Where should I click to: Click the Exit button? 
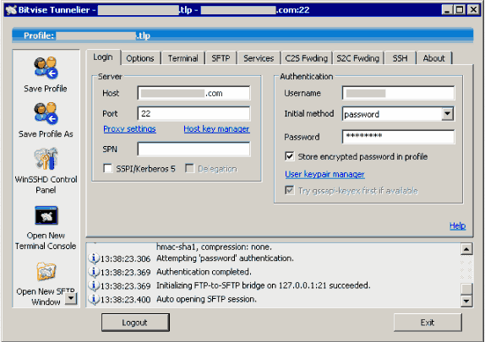coord(428,323)
